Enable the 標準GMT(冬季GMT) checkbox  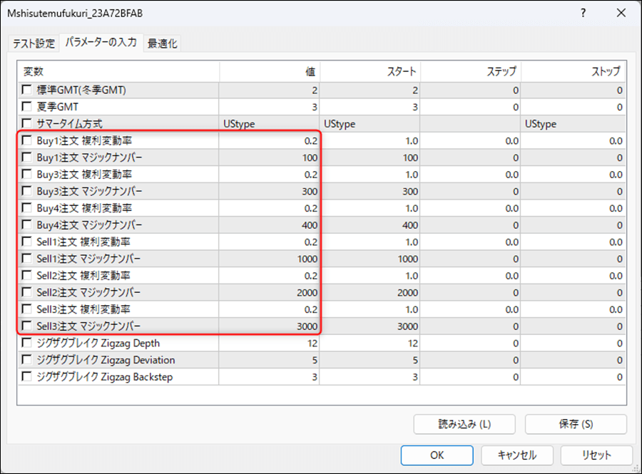click(x=27, y=90)
